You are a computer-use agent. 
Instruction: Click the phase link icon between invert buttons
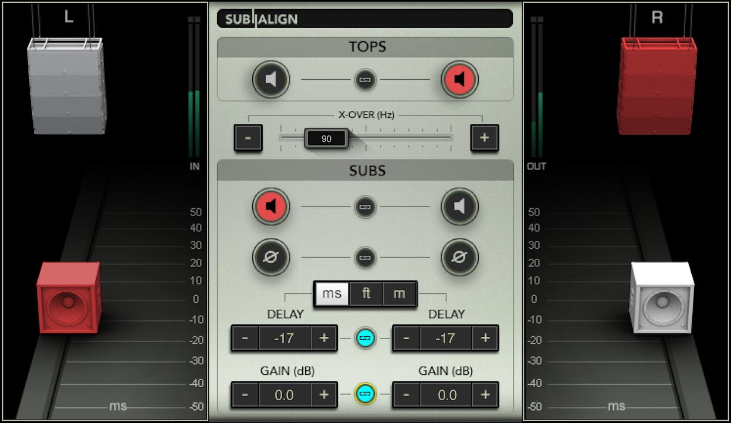click(x=365, y=257)
